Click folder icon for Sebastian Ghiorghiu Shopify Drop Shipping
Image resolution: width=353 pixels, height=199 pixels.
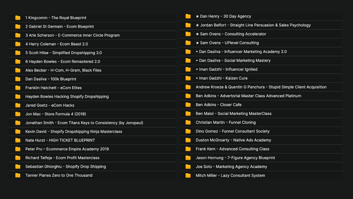pos(18,166)
